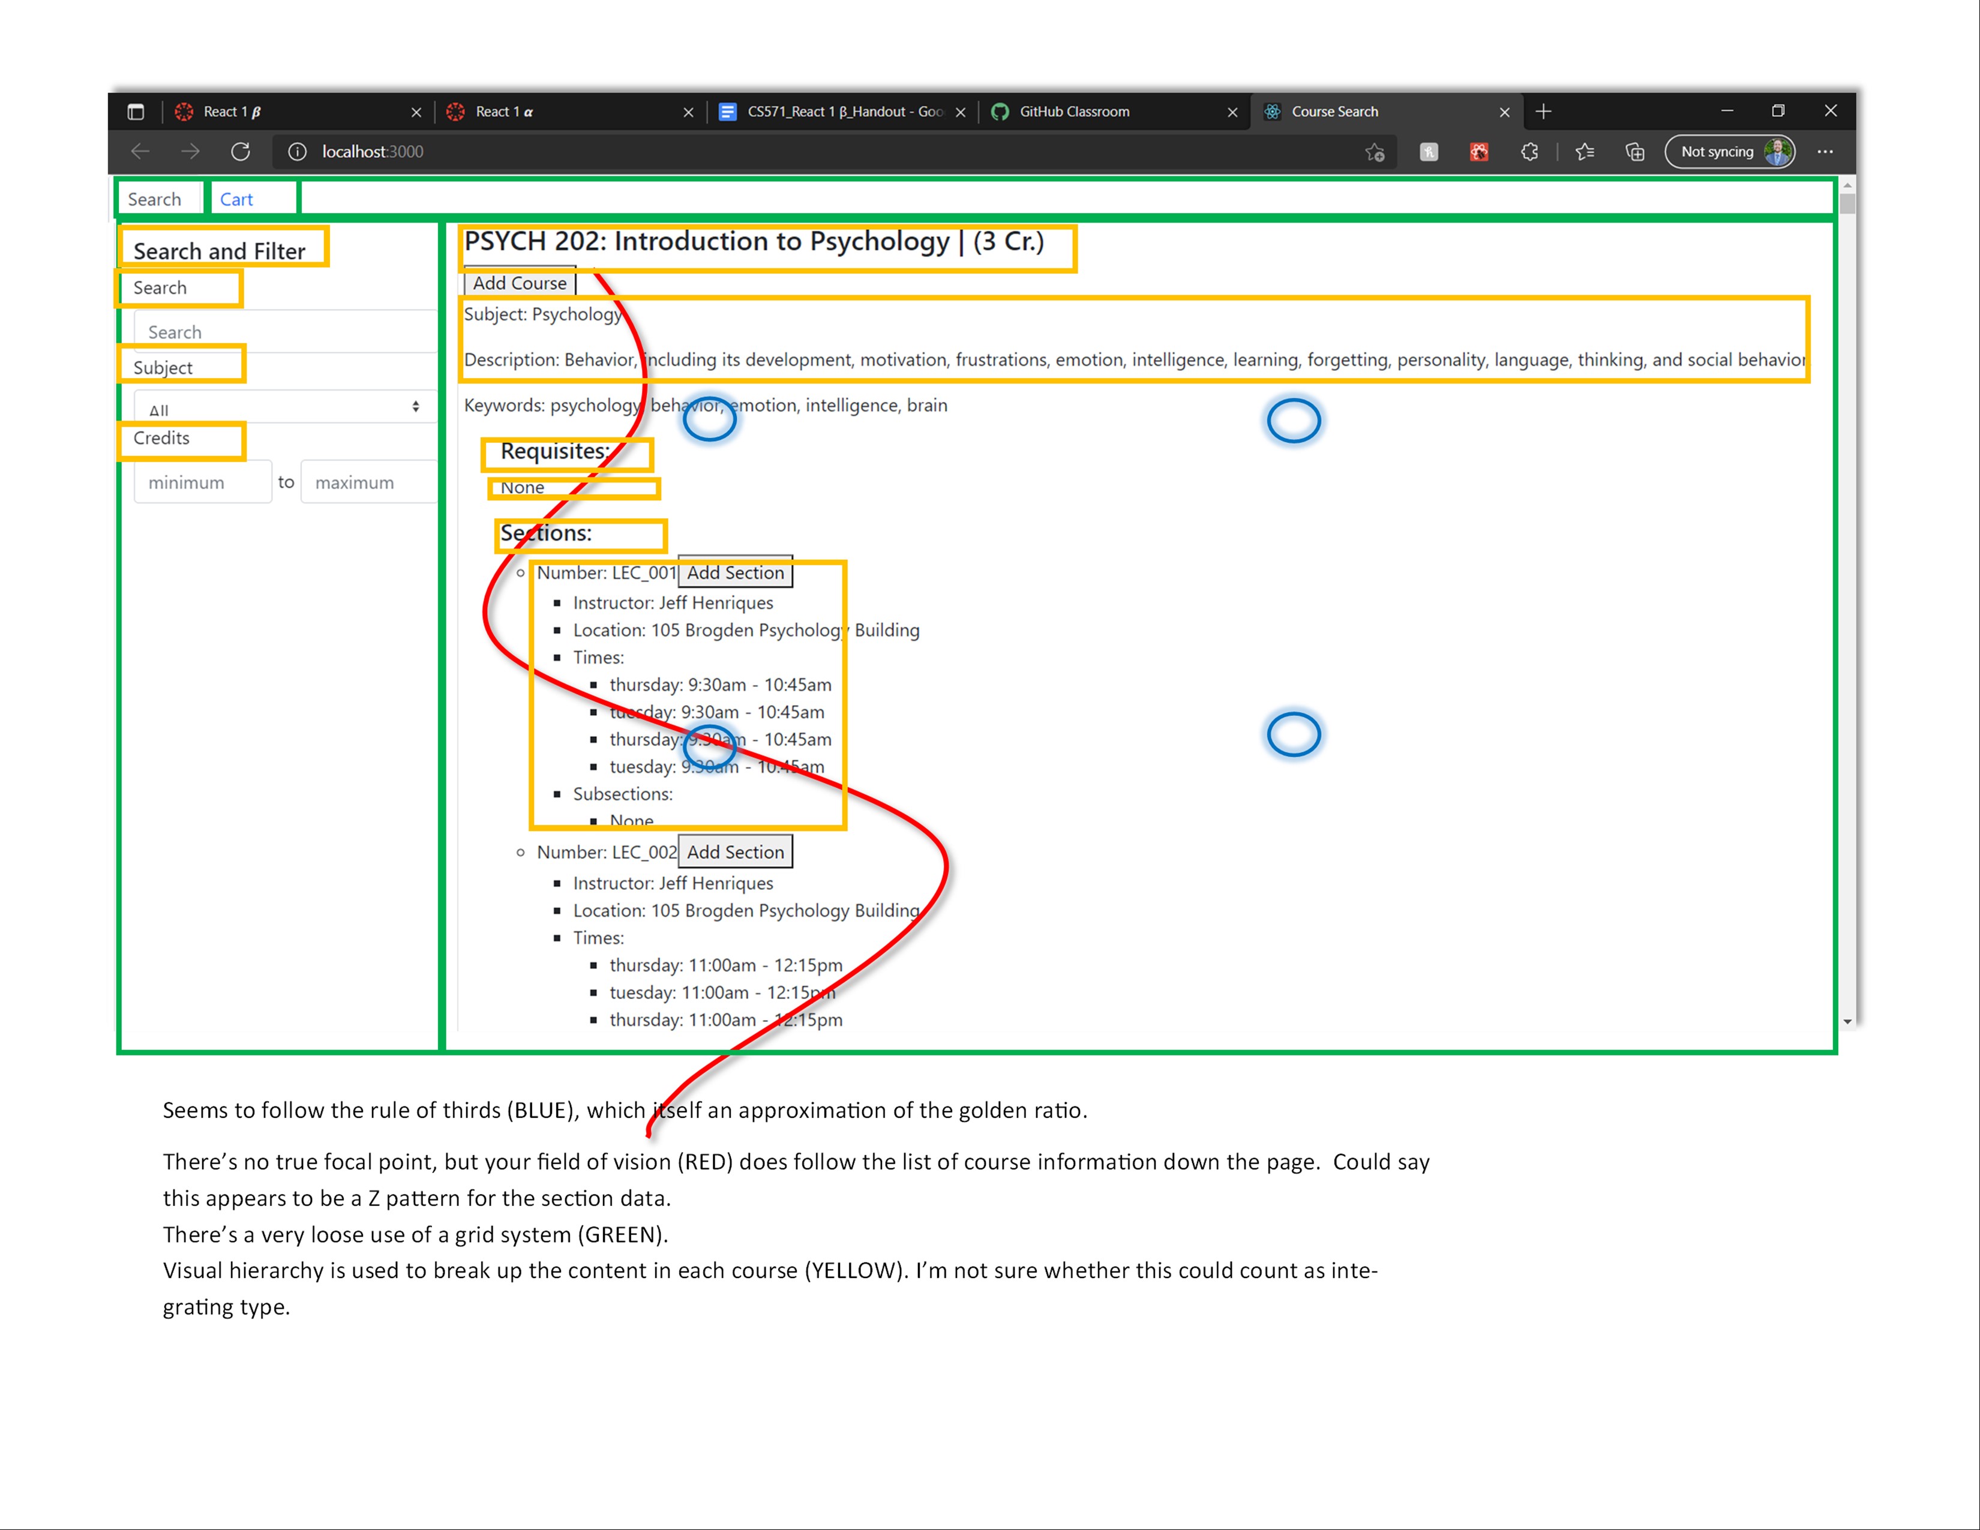Click the red extension icon in toolbar
The height and width of the screenshot is (1530, 1980).
point(1480,151)
